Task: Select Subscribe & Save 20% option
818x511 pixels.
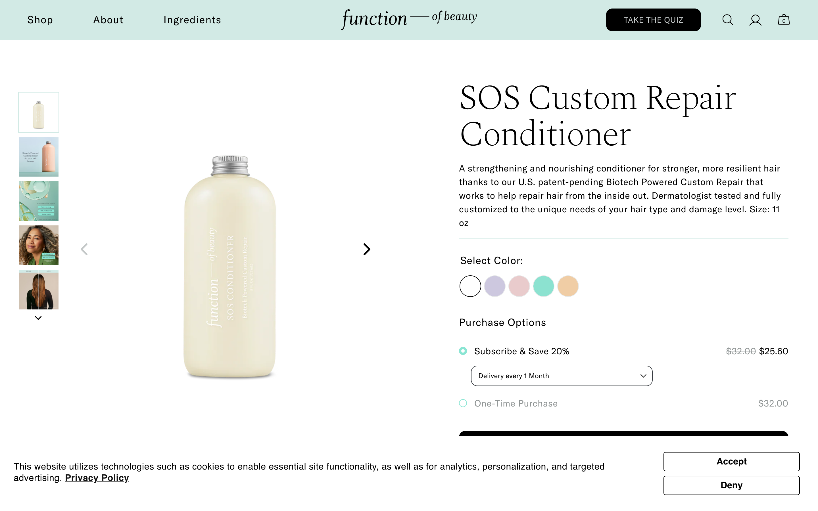Action: [463, 351]
